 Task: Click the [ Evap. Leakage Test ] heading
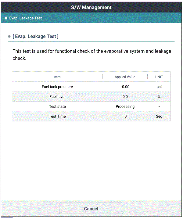click(x=35, y=36)
